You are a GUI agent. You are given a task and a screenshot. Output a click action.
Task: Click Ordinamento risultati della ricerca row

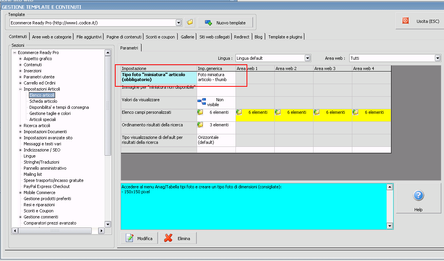159,128
